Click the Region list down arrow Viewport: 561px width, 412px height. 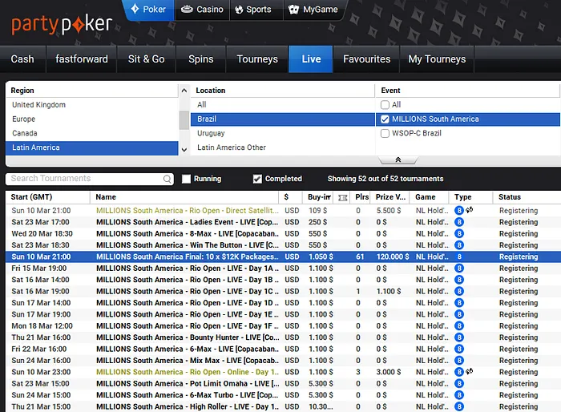pos(184,150)
